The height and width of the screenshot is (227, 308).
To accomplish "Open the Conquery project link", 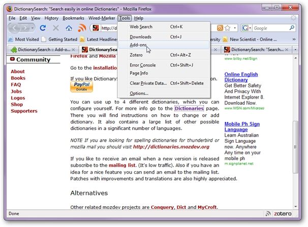I will [x=162, y=207].
